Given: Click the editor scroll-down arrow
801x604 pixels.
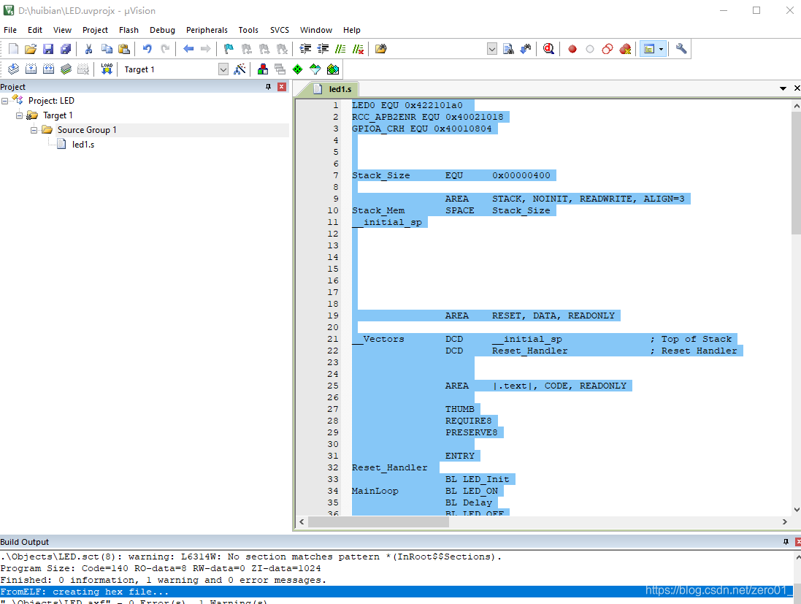Looking at the screenshot, I should pyautogui.click(x=796, y=510).
